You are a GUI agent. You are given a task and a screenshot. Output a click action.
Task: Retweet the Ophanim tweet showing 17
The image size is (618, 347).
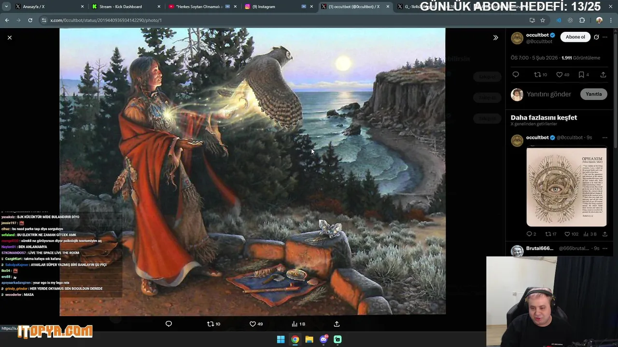tap(551, 234)
